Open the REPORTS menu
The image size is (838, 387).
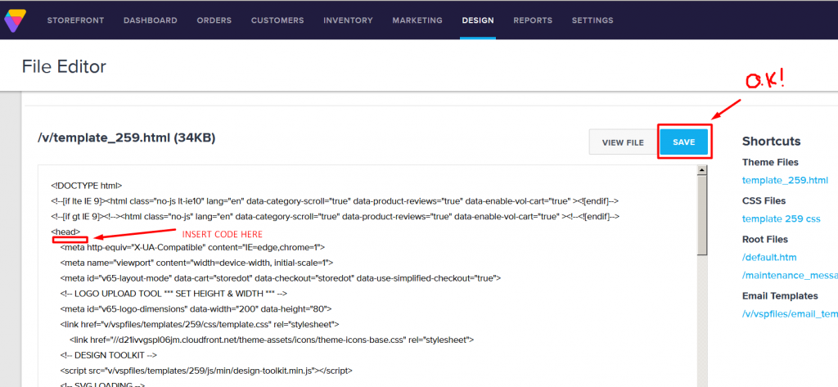click(533, 20)
